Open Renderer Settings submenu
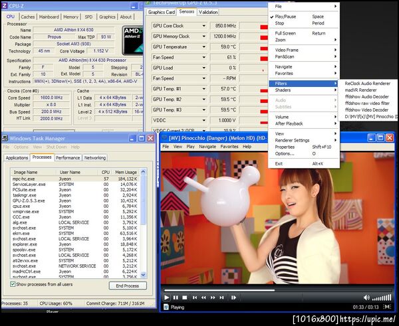The width and height of the screenshot is (399, 326). (304, 140)
